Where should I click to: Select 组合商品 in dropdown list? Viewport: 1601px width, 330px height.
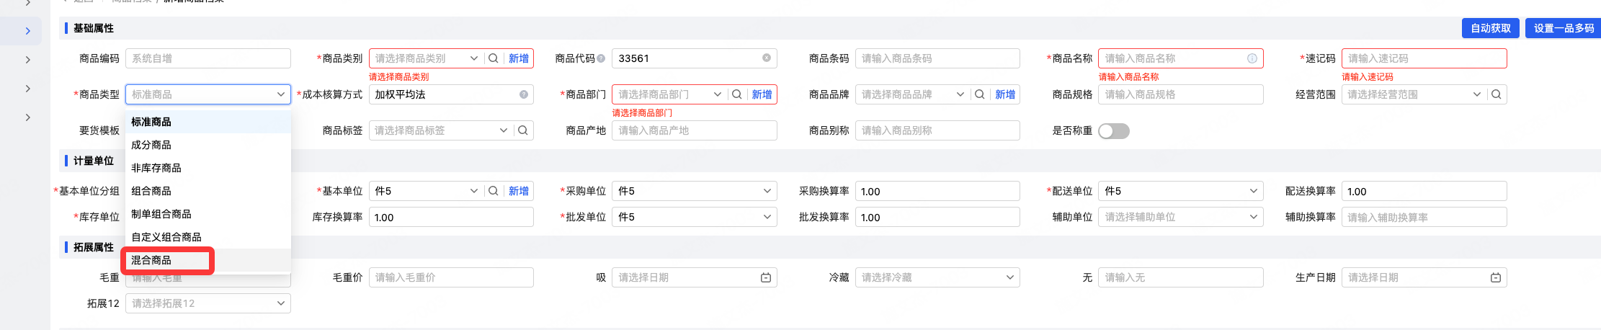coord(151,191)
